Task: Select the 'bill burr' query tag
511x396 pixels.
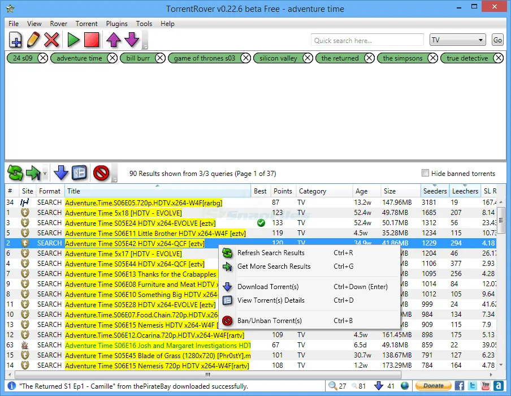Action: [138, 58]
